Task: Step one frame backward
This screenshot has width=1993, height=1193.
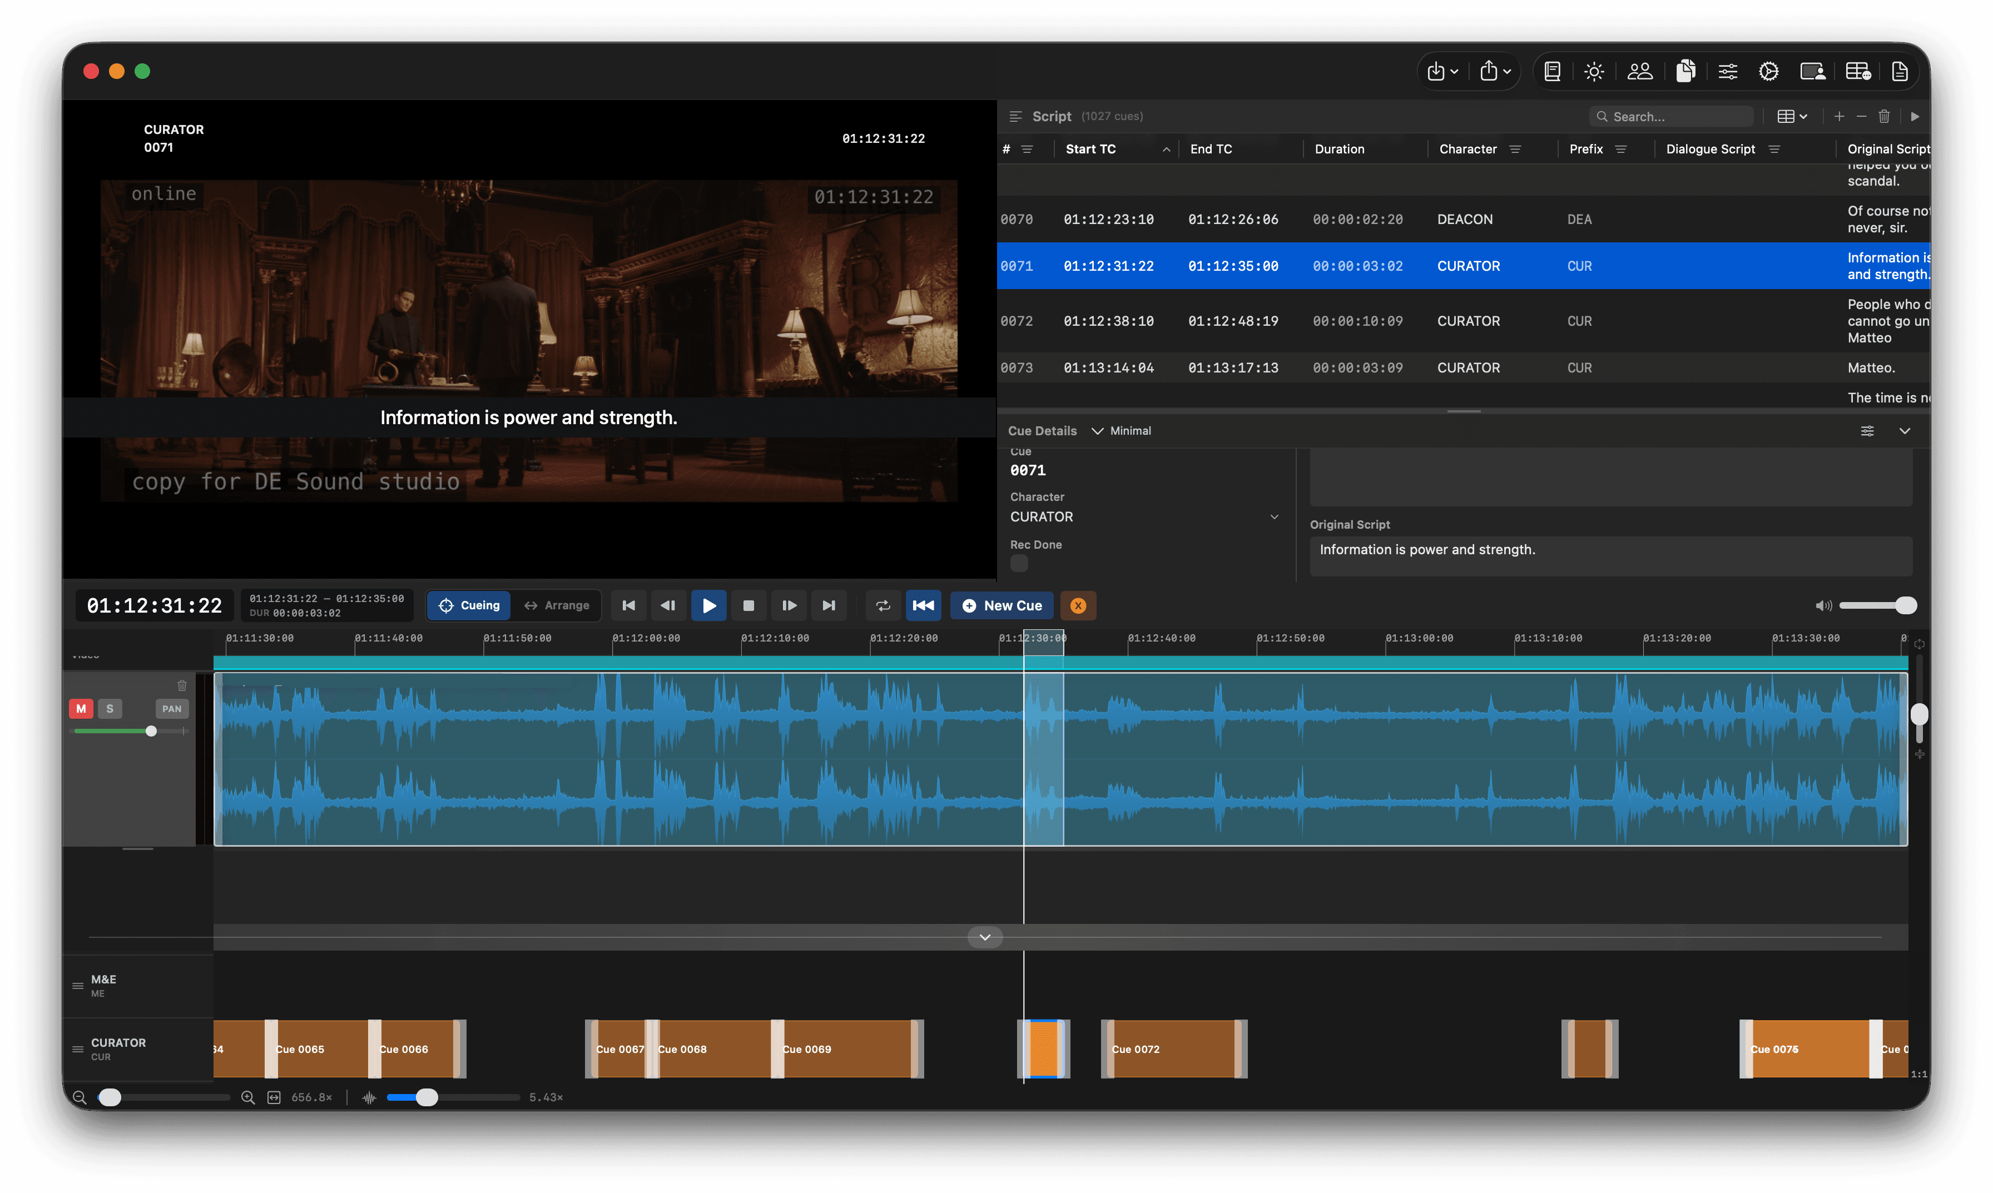Action: point(668,605)
